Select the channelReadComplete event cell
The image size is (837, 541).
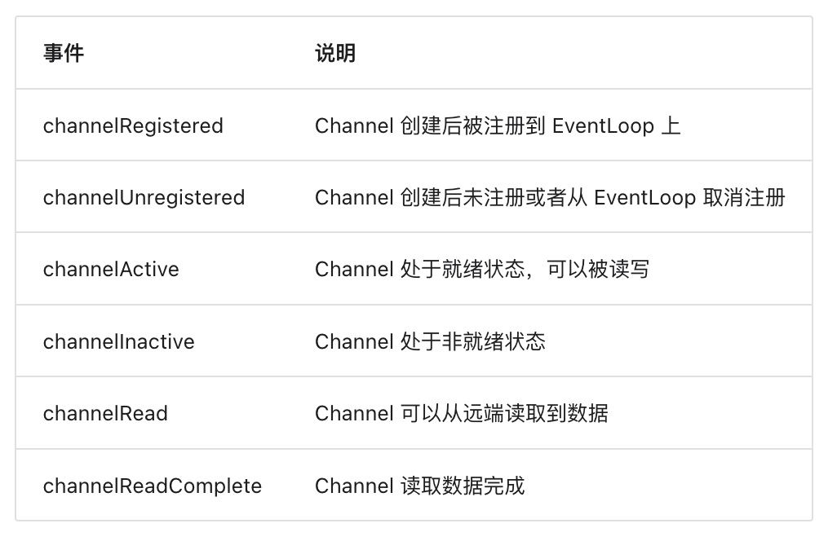click(153, 486)
